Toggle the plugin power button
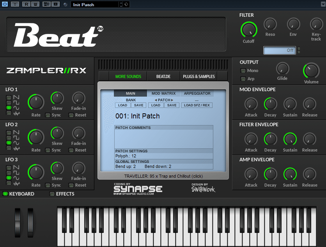This screenshot has width=326, height=247. pos(5,4)
